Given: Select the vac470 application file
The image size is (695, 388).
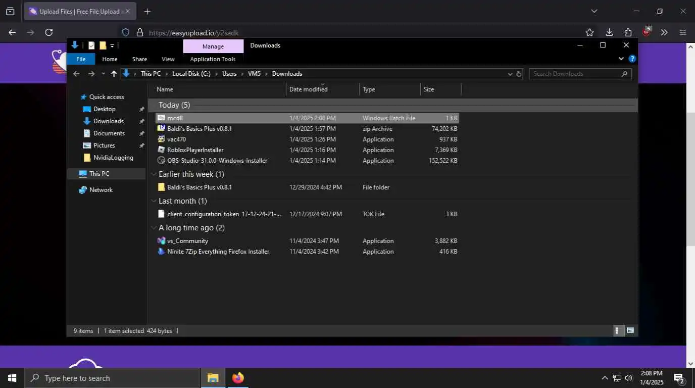Looking at the screenshot, I should (307, 139).
